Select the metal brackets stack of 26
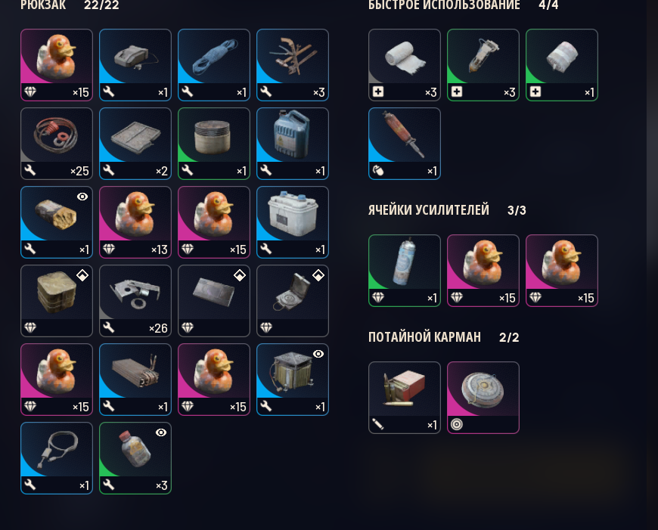This screenshot has width=658, height=530. [135, 301]
